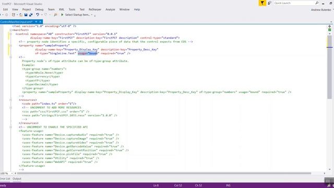Click the Navigate Forward circle icon
The height and width of the screenshot is (188, 334).
pos(7,15)
